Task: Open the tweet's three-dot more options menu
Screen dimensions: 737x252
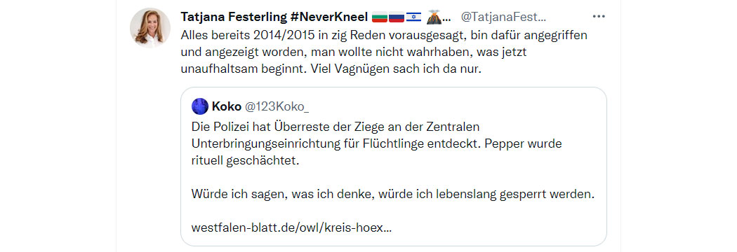Action: click(x=598, y=16)
